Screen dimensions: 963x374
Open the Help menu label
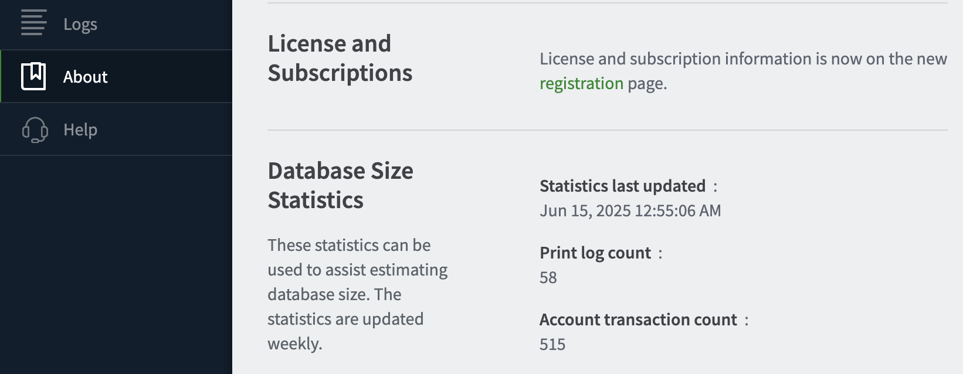pos(80,130)
